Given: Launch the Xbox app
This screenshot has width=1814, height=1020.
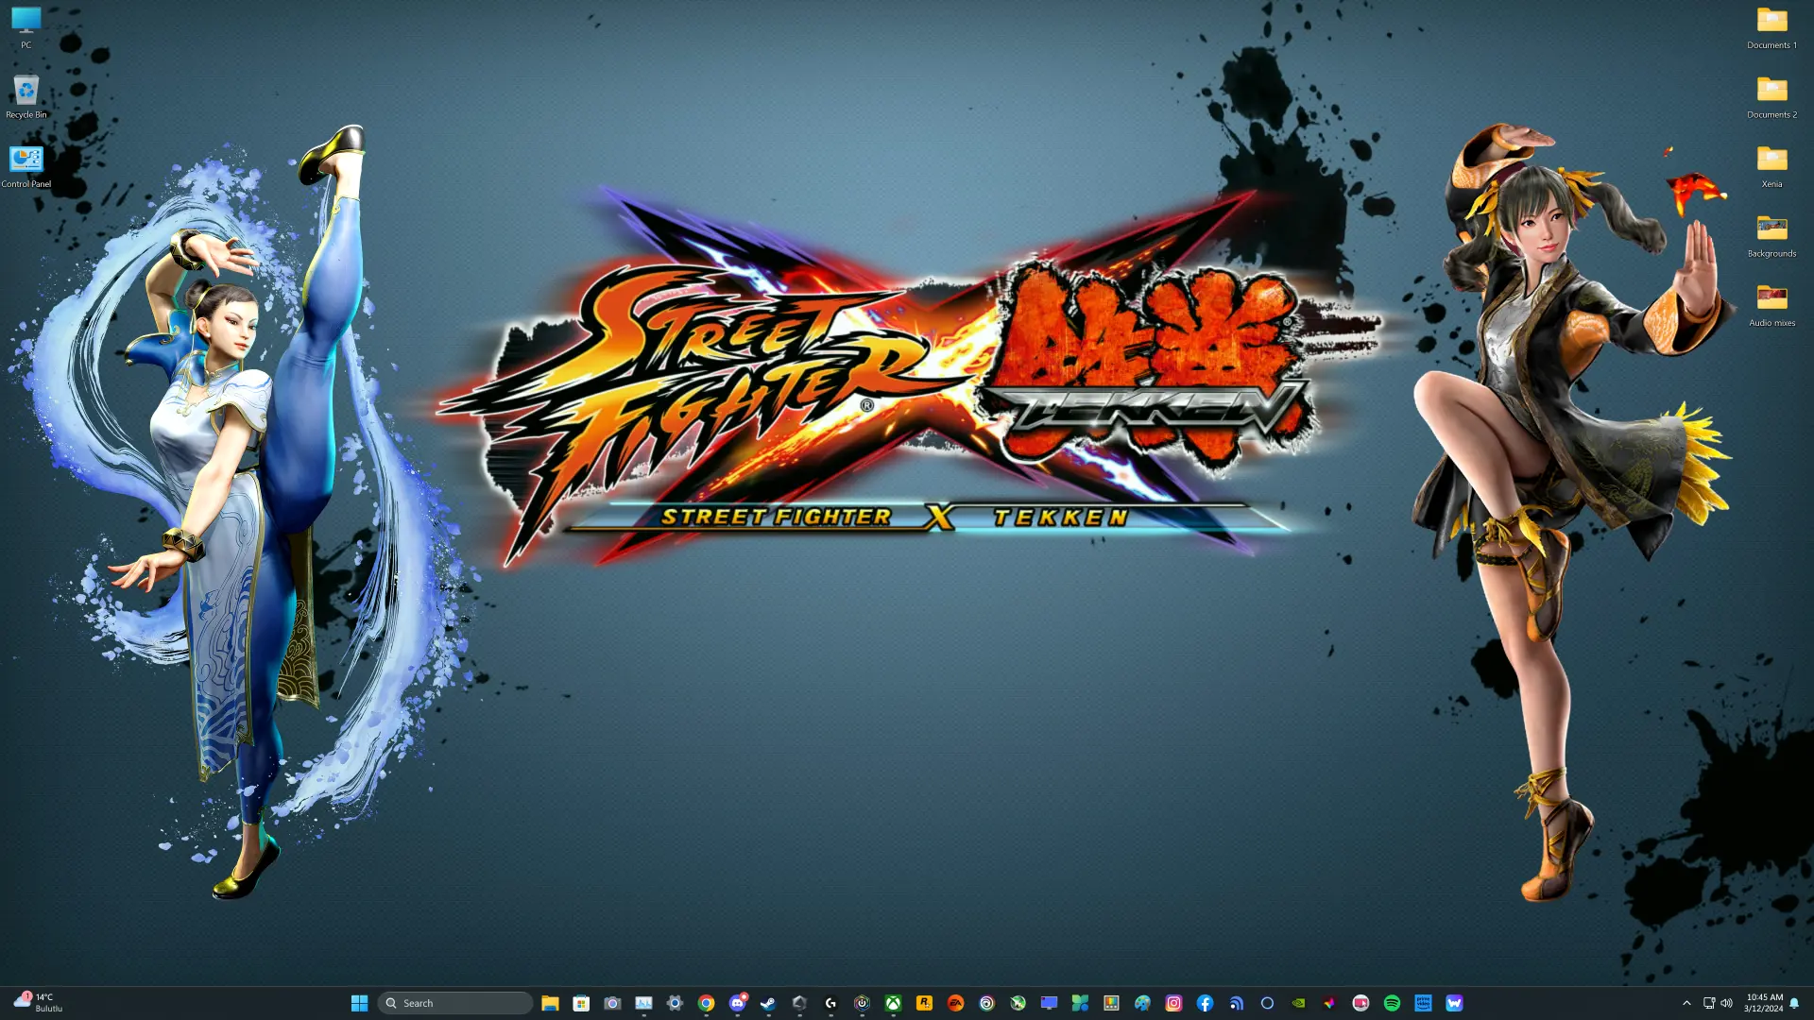Looking at the screenshot, I should point(893,1003).
